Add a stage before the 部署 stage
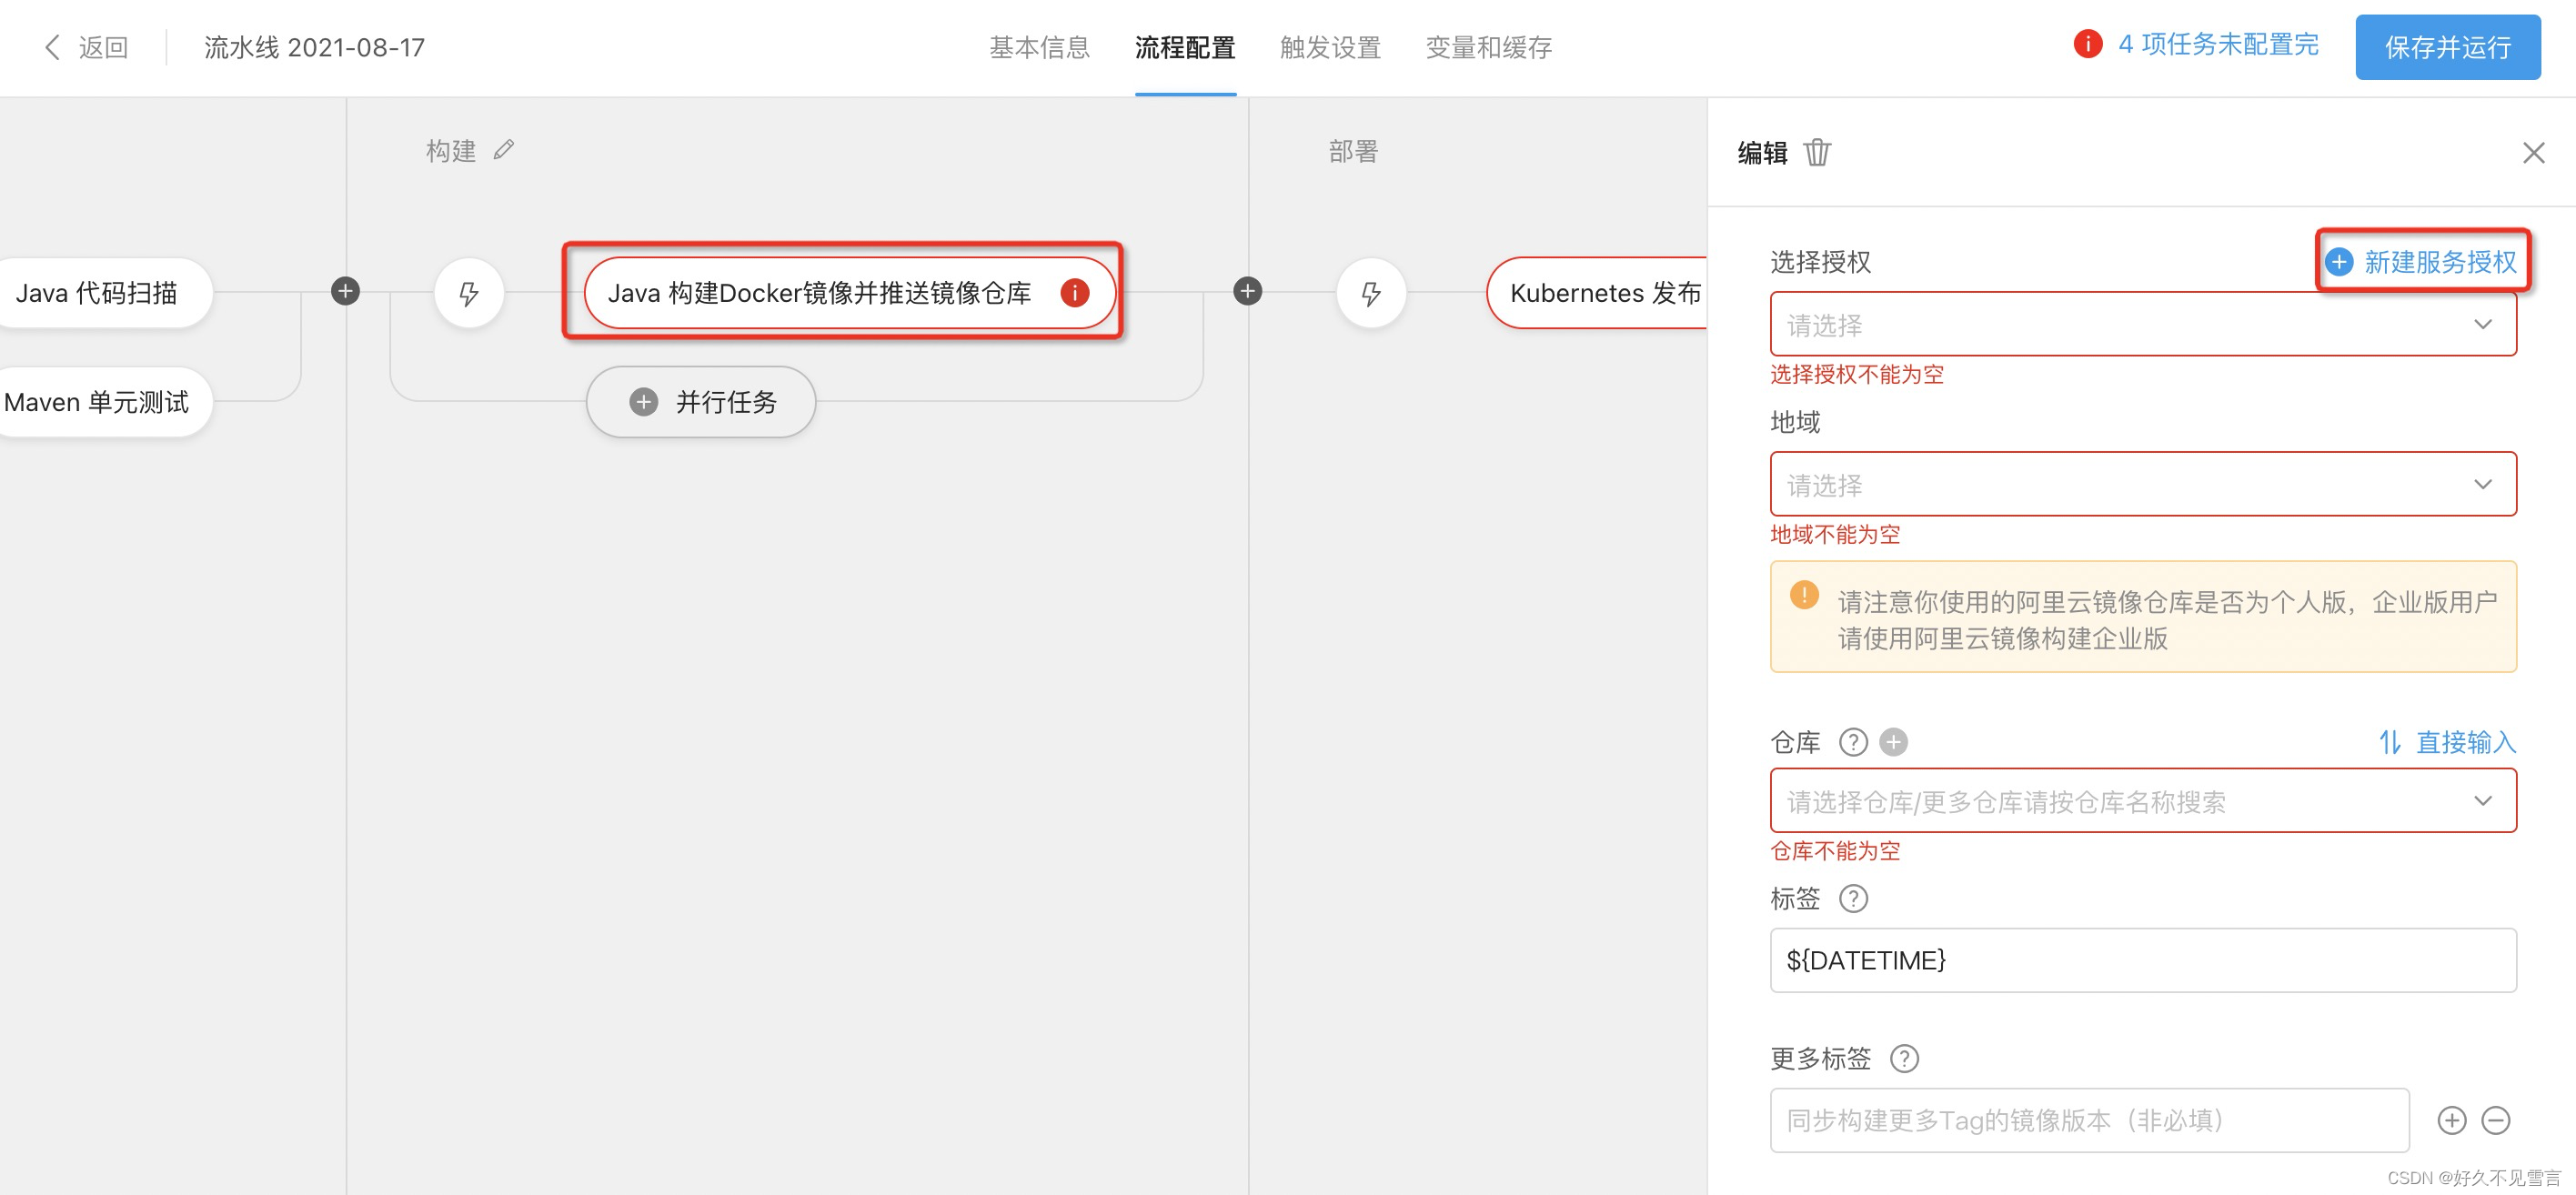Image resolution: width=2576 pixels, height=1195 pixels. (x=1247, y=291)
